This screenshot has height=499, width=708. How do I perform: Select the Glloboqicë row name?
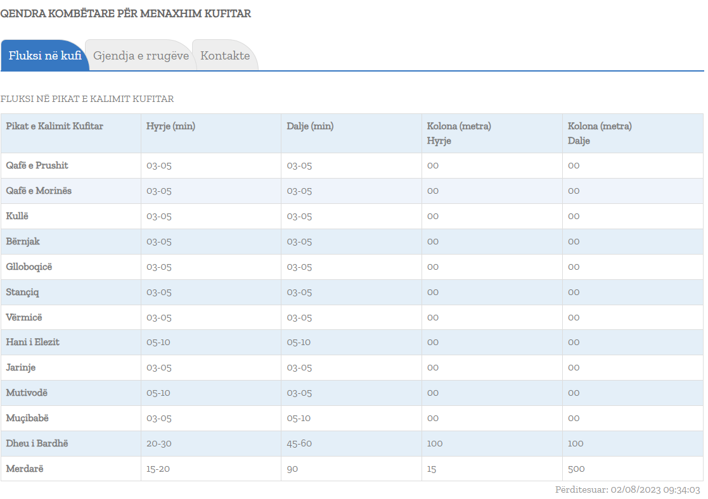(x=29, y=267)
